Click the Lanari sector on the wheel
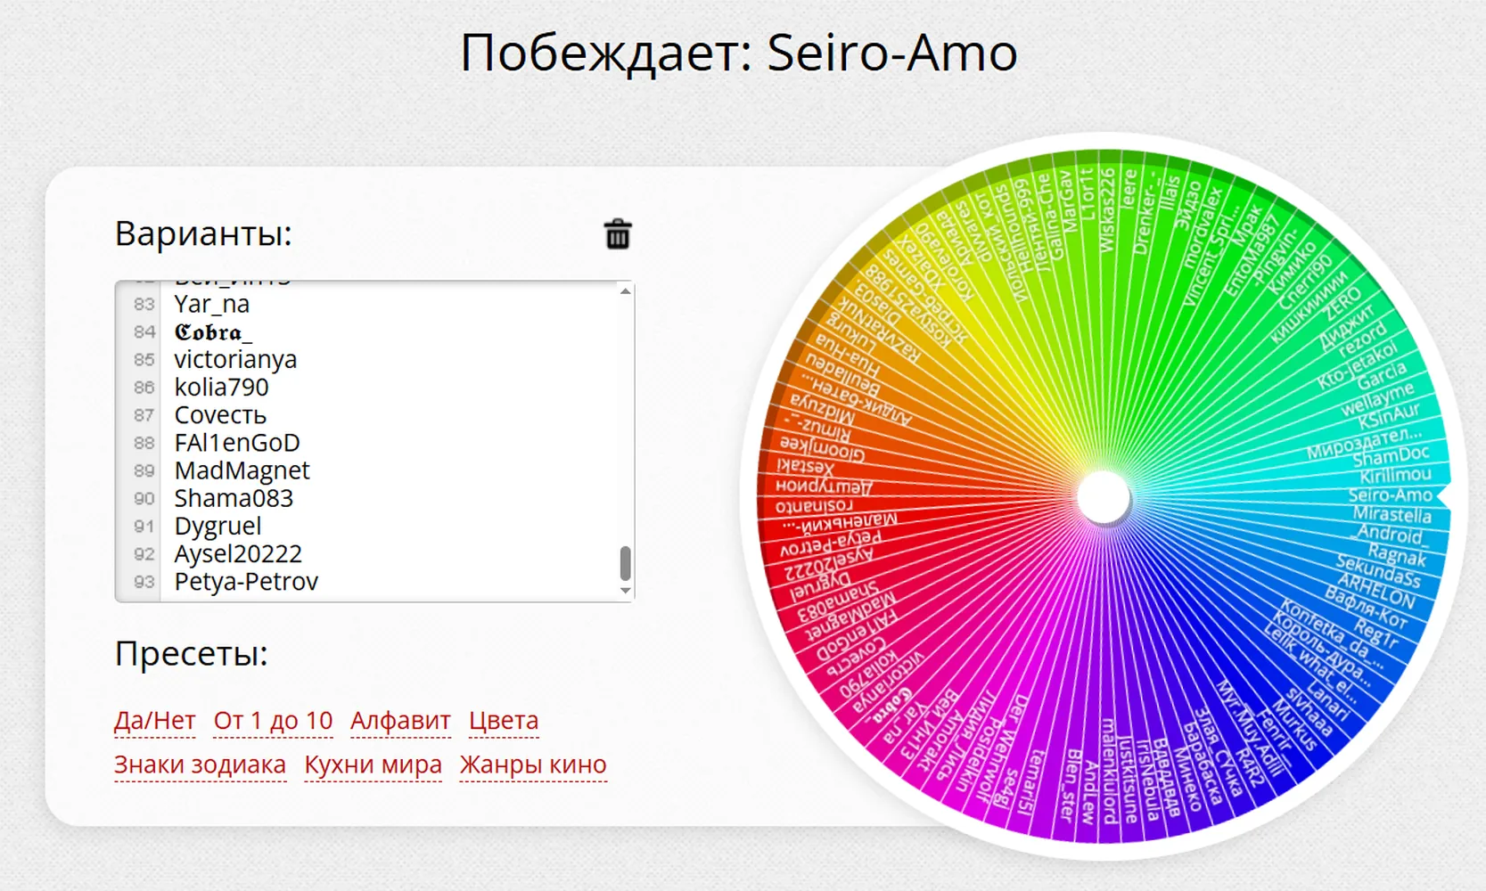This screenshot has width=1486, height=891. 1327,701
